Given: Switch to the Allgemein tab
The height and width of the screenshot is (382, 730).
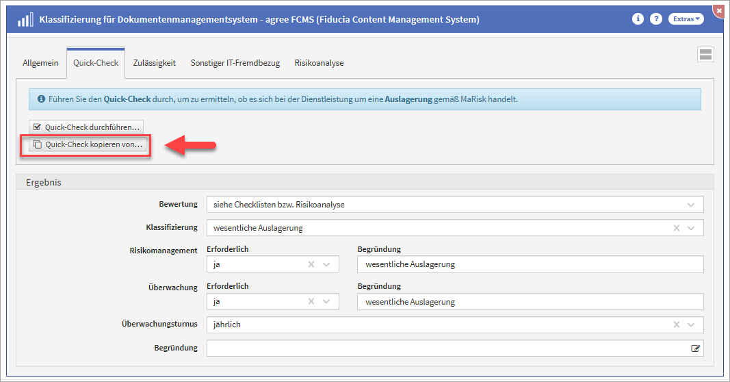Looking at the screenshot, I should click(x=40, y=63).
